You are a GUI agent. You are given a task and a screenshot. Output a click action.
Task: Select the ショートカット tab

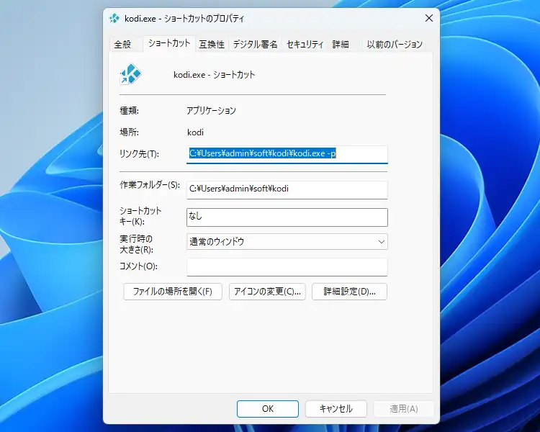coord(169,43)
